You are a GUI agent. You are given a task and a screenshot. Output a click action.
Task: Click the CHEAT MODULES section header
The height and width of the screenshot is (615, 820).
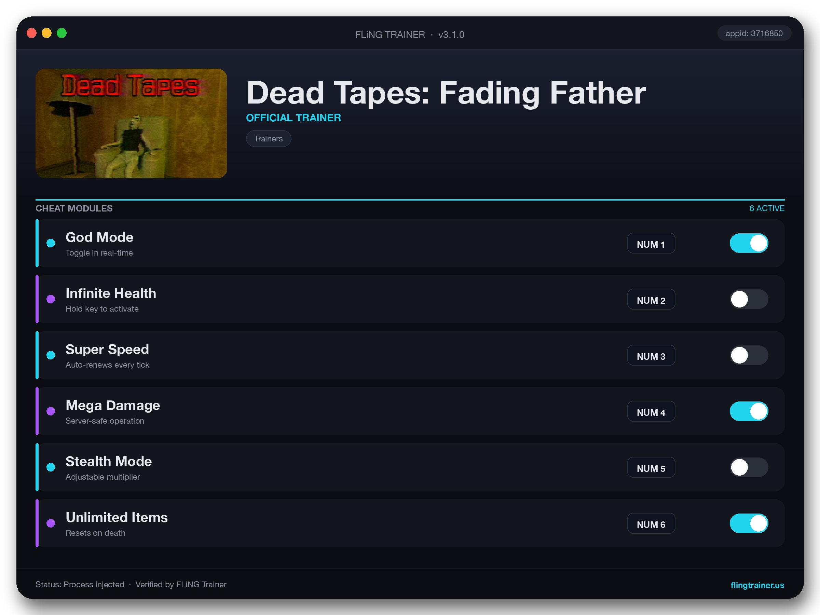74,208
